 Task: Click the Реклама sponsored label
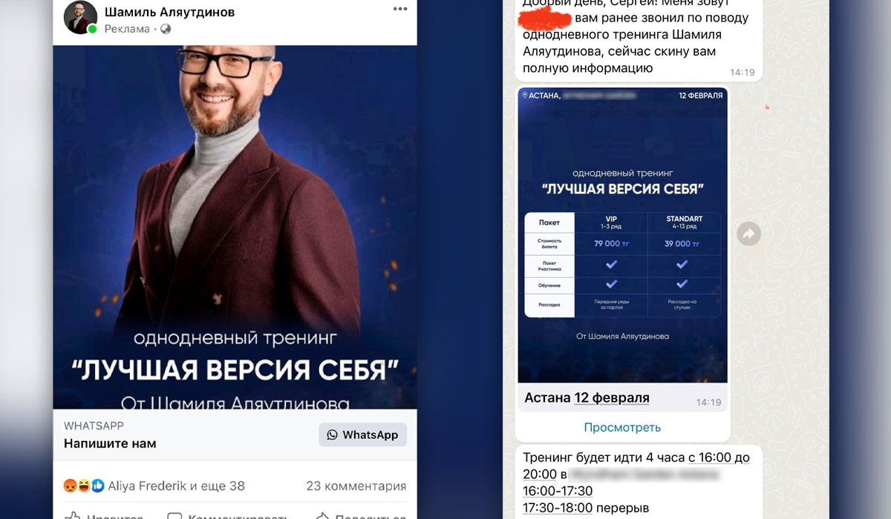tap(126, 29)
